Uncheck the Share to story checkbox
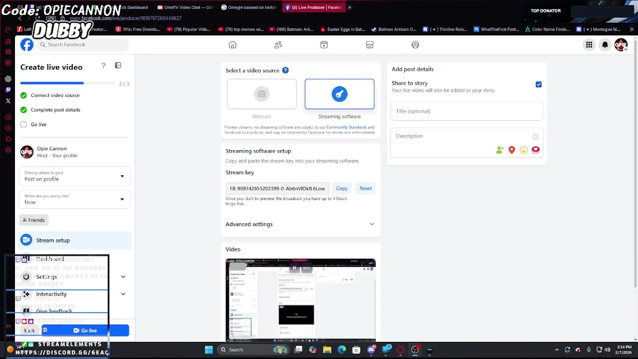Viewport: 638px width, 359px height. (x=538, y=85)
